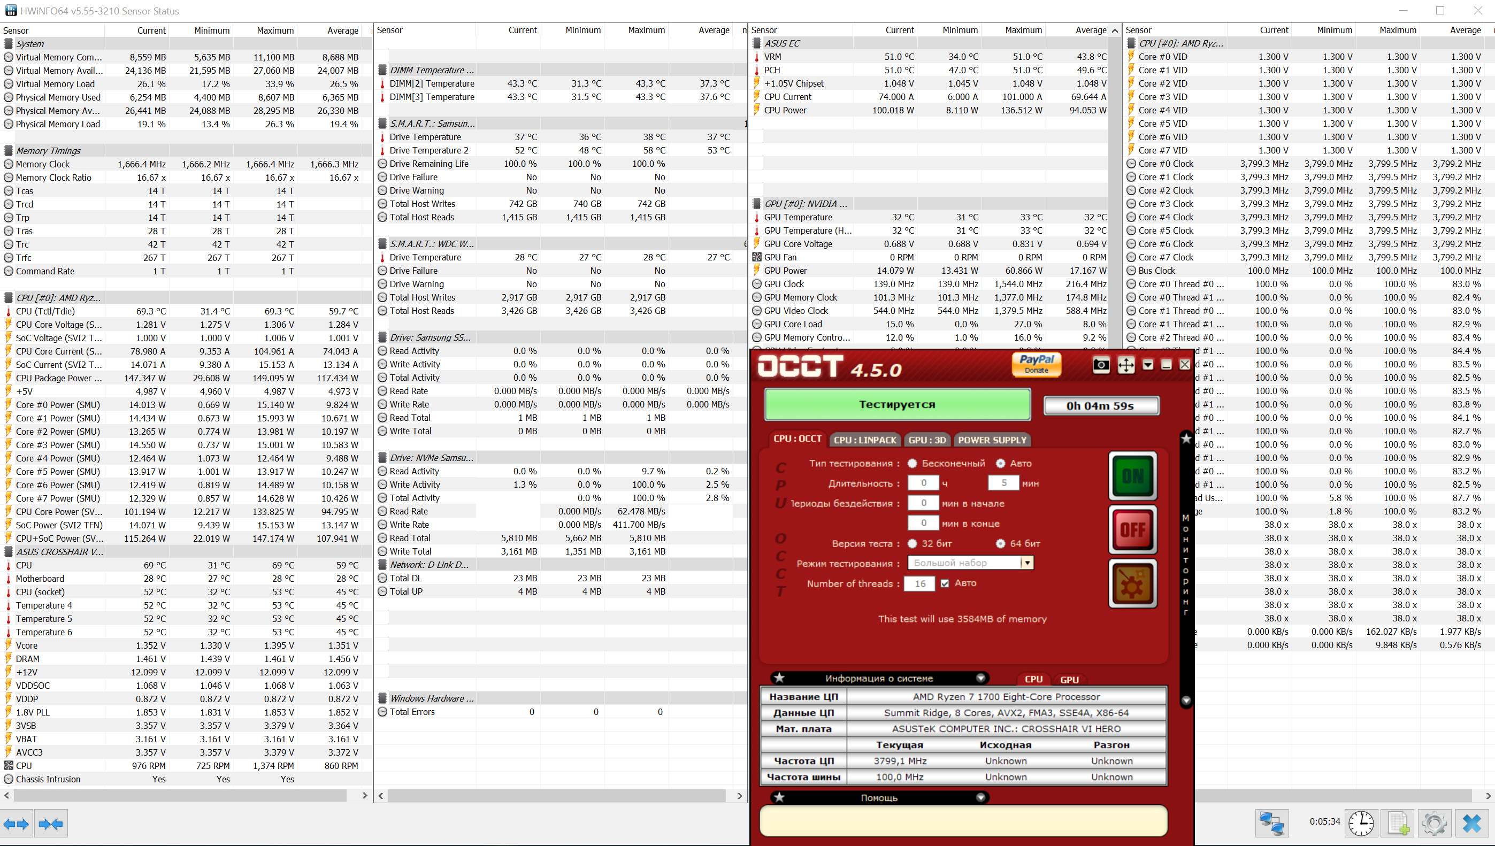The width and height of the screenshot is (1495, 846).
Task: Click the OCCT screenshot camera icon
Action: pyautogui.click(x=1100, y=365)
